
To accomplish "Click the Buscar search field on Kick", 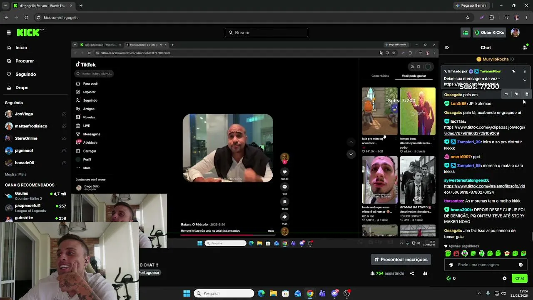I will [266, 32].
